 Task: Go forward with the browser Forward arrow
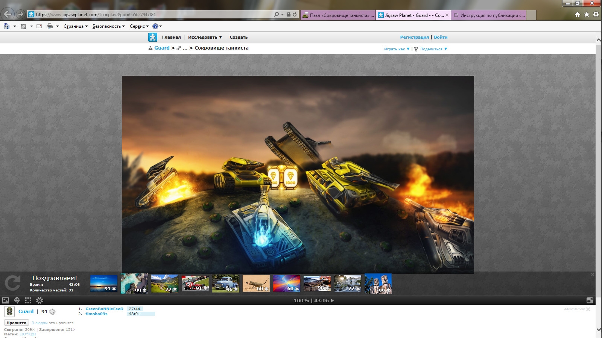(21, 14)
